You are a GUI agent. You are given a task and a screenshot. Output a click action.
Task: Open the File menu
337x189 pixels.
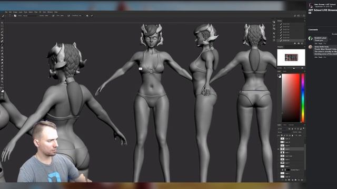pos(6,12)
